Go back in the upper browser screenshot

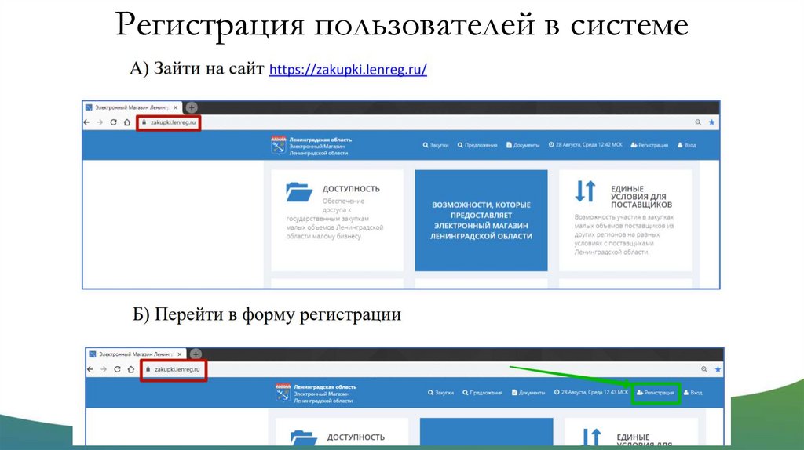86,122
